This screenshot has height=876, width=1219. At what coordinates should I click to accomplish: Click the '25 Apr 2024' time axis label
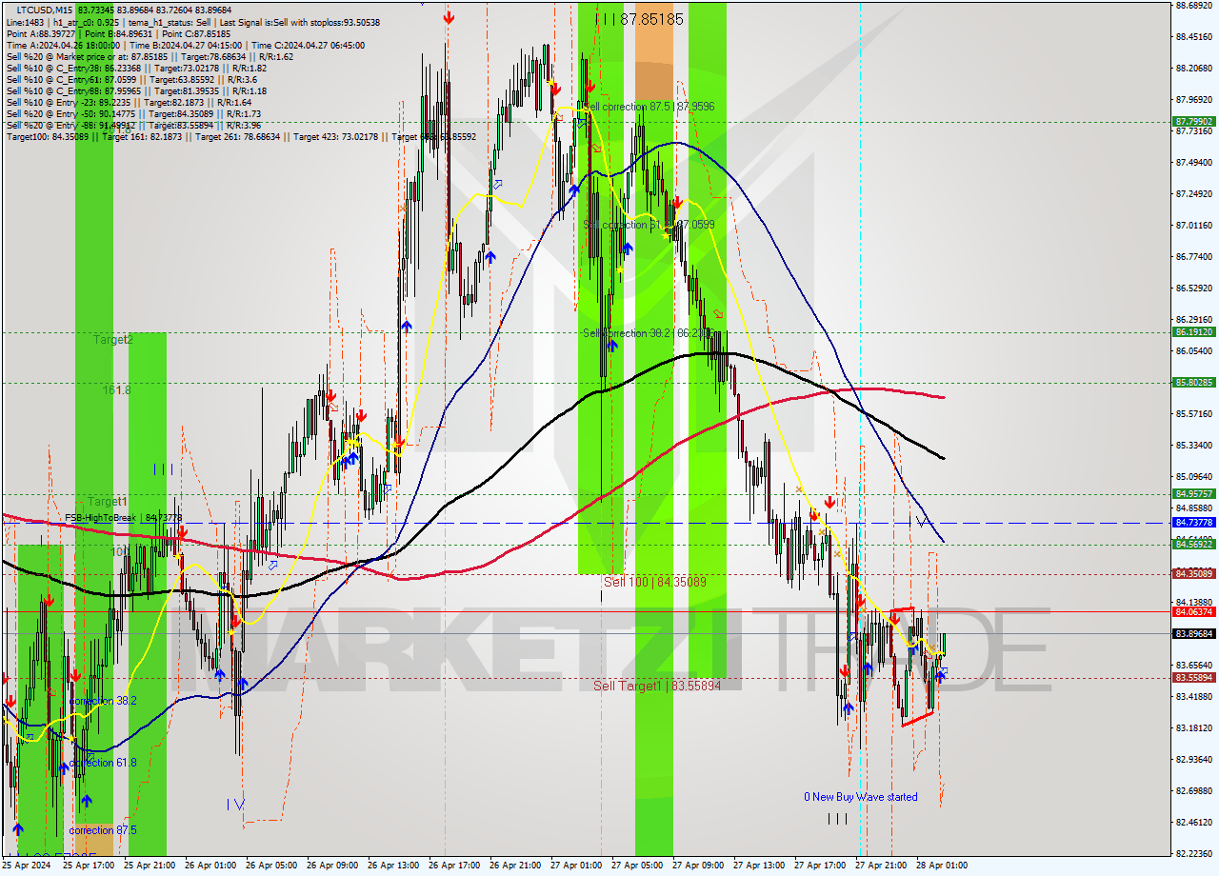point(27,866)
